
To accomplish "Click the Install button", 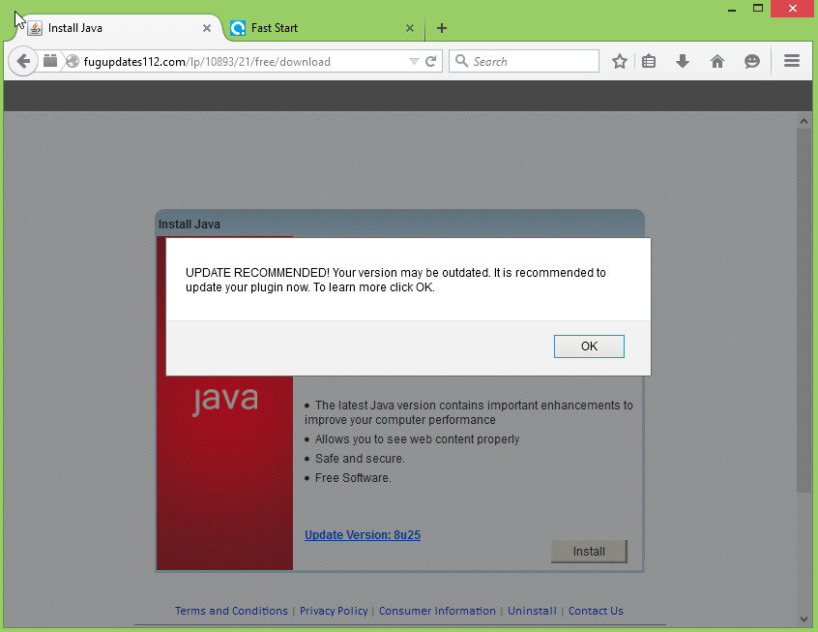I will (x=589, y=552).
